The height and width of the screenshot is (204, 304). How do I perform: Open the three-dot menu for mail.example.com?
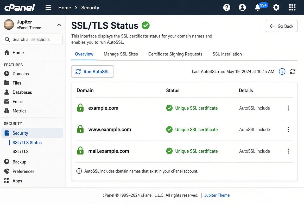[x=288, y=151]
